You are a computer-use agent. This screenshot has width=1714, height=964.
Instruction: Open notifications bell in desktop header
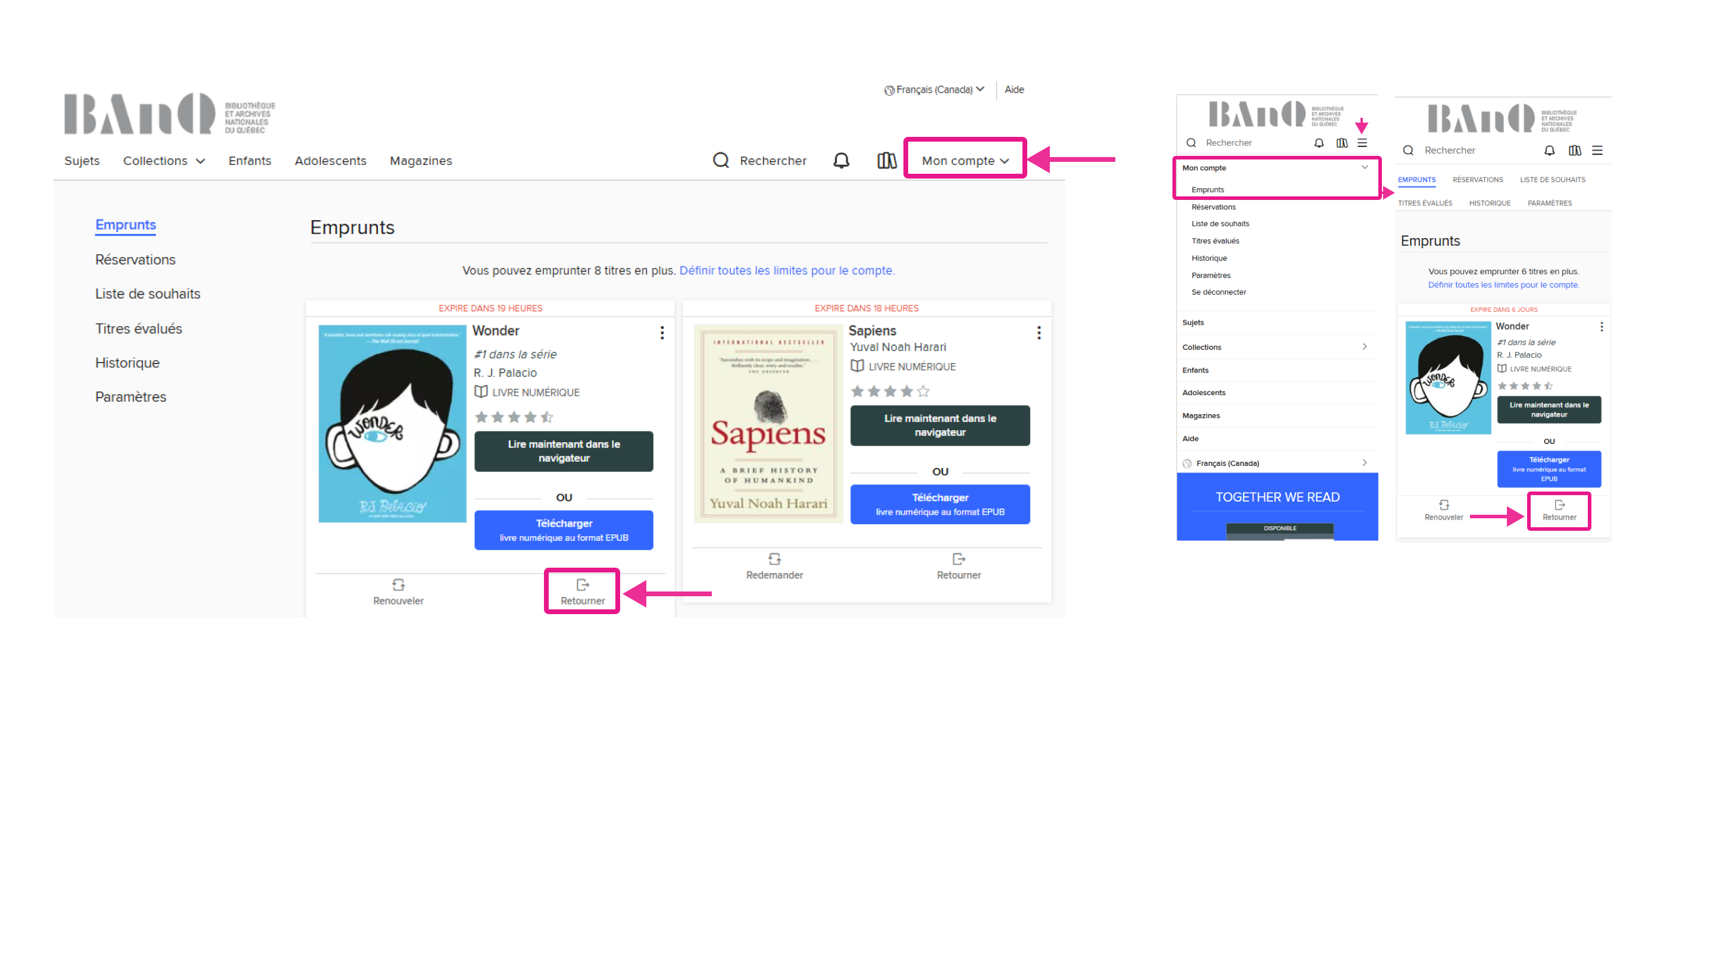click(x=841, y=160)
